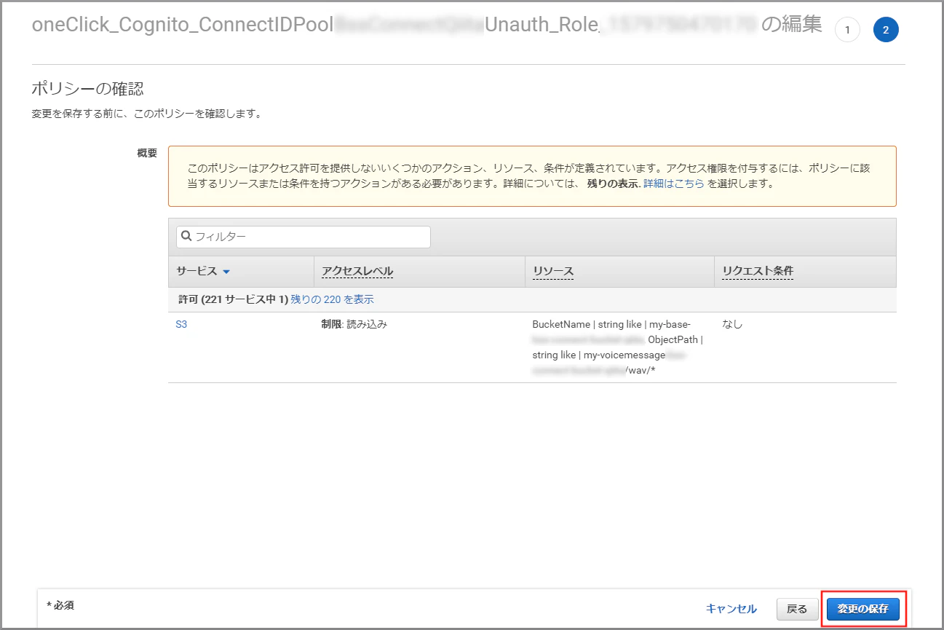
Task: Click the 残りの表示 bold text in warning
Action: click(614, 184)
